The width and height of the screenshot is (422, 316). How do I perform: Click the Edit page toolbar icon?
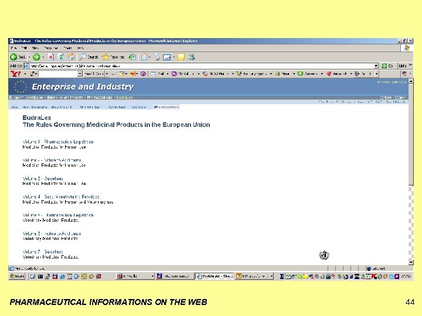tap(167, 57)
